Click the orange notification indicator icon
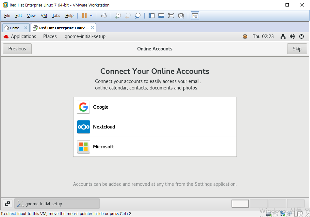Screen dimensions: 310x217 (245, 36)
